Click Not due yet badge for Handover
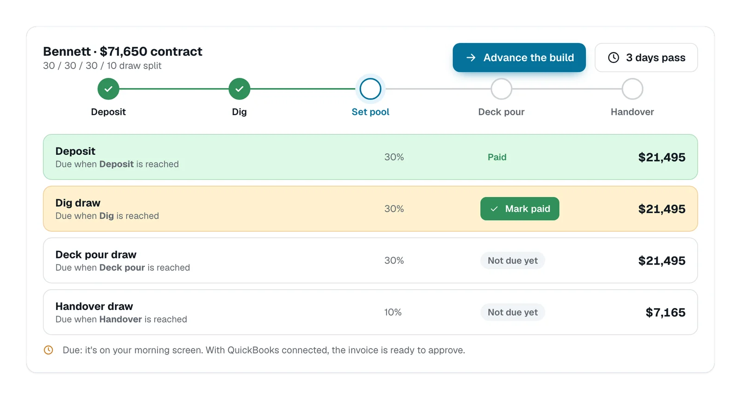 tap(513, 312)
